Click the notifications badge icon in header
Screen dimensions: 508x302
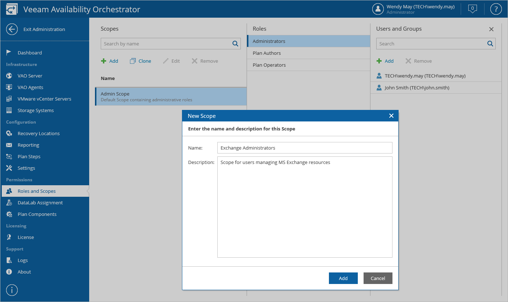[x=472, y=9]
